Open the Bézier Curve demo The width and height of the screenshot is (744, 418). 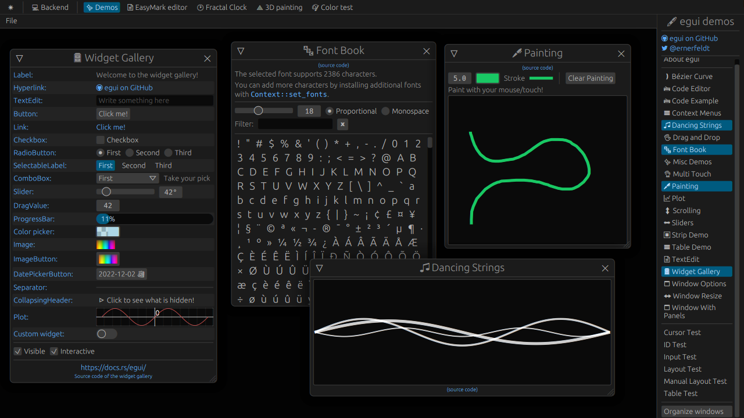click(688, 77)
